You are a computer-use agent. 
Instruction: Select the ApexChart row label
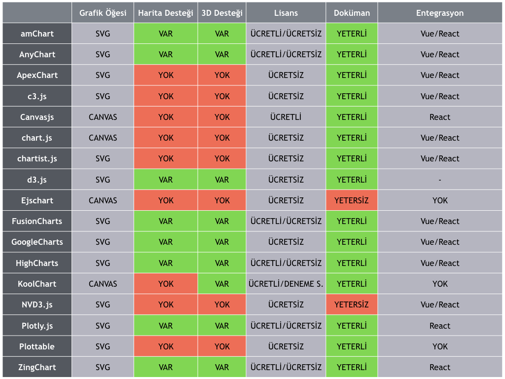click(37, 76)
